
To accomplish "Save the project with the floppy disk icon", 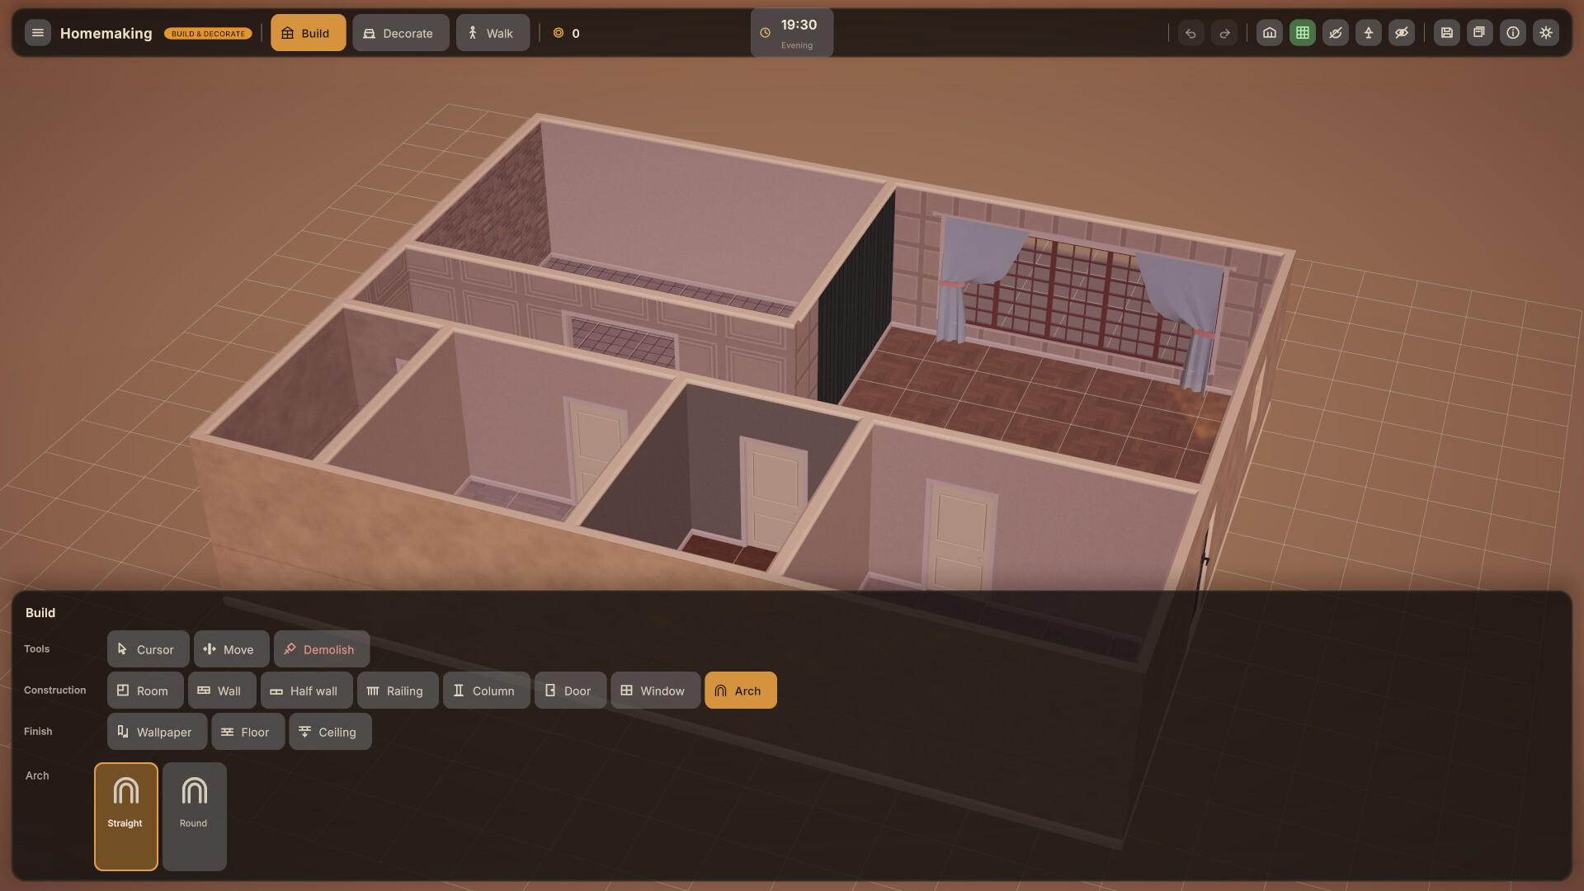I will [1447, 33].
